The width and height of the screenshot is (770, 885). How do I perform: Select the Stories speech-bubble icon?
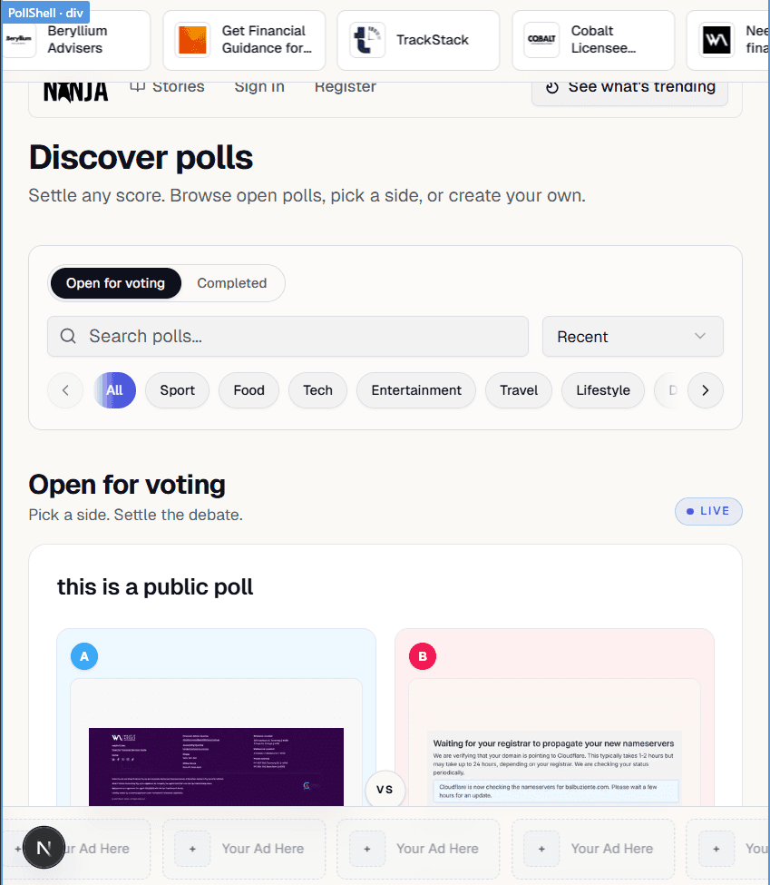[137, 85]
